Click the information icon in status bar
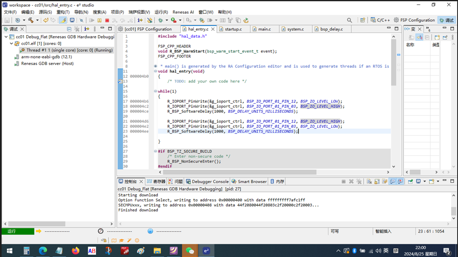 point(150,231)
